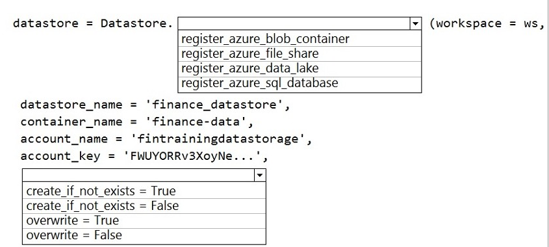Select register_azure_sql_database entry
This screenshot has width=549, height=247.
point(300,84)
